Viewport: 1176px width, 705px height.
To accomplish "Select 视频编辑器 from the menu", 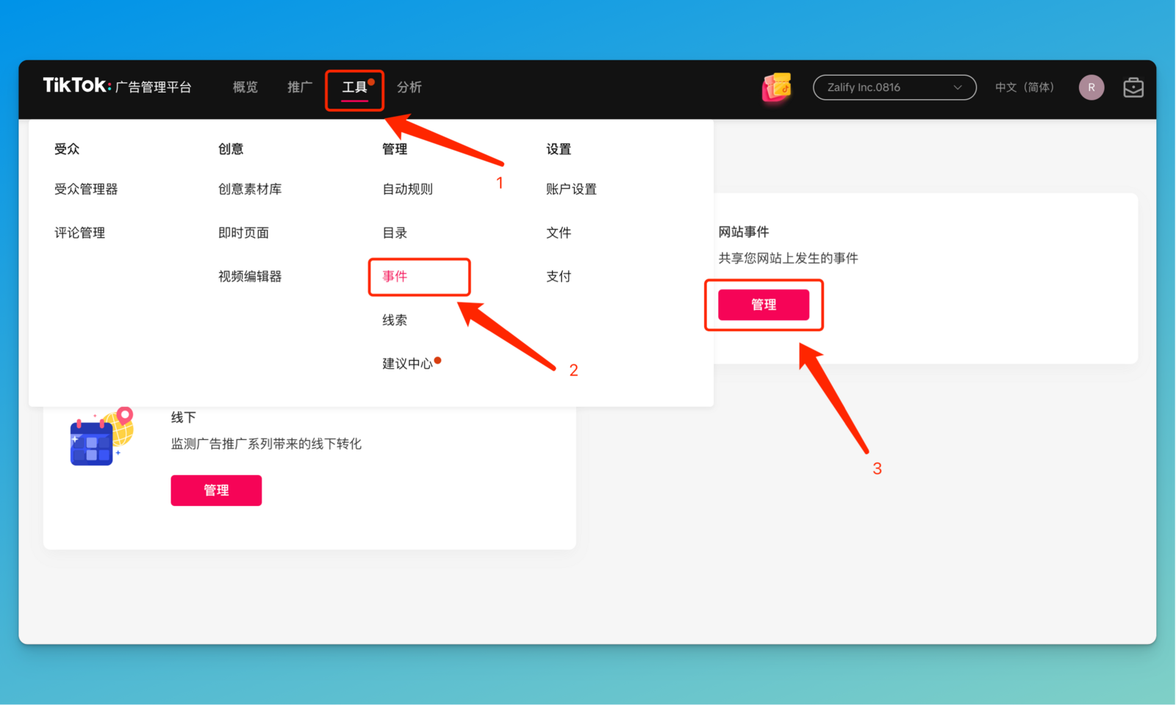I will [250, 277].
